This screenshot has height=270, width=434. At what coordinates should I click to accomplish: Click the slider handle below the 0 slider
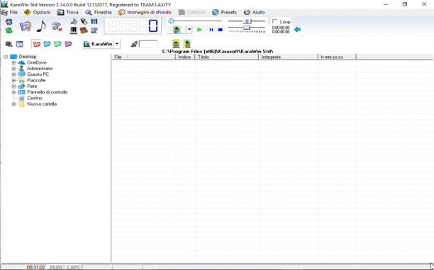[247, 28]
